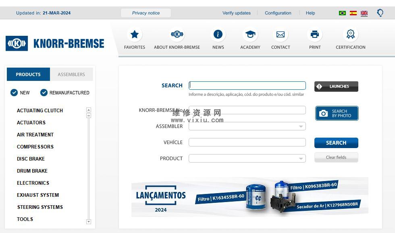Click Clear fields button
Image resolution: width=395 pixels, height=233 pixels.
point(336,157)
